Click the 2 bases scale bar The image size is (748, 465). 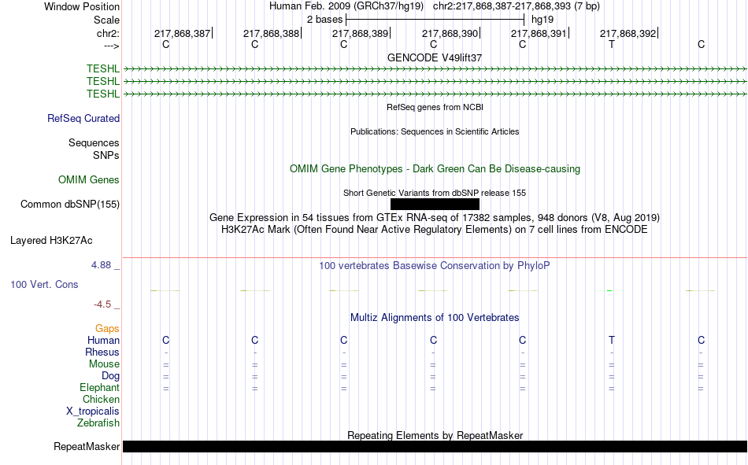pos(435,20)
